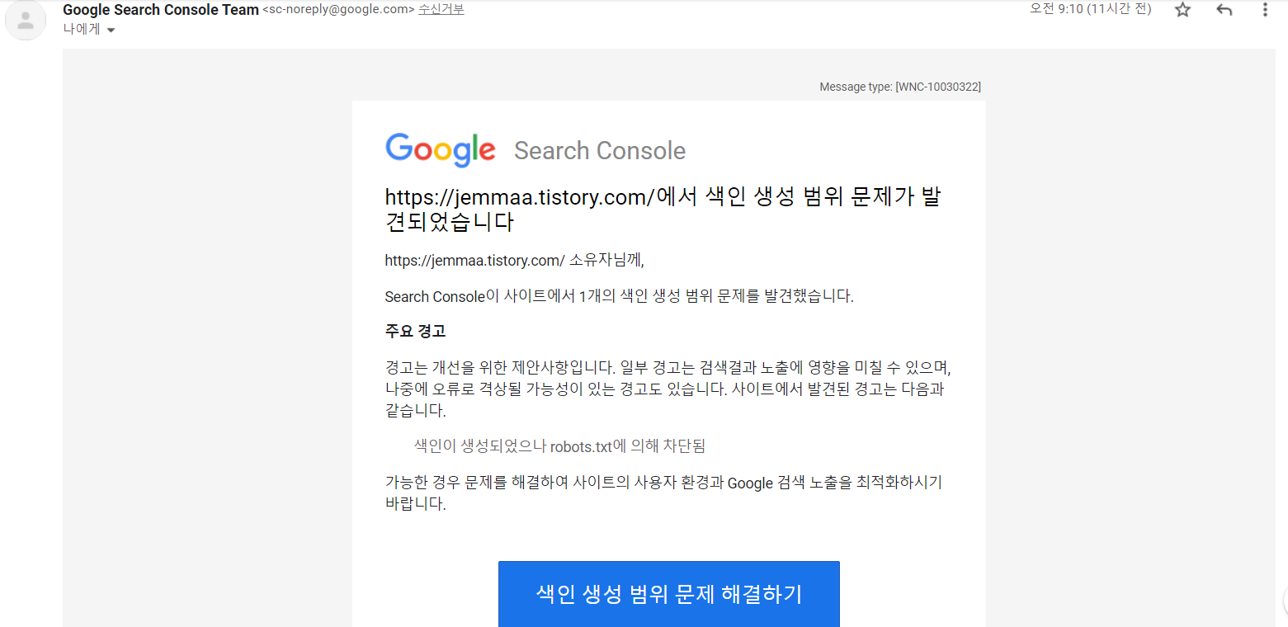Image resolution: width=1288 pixels, height=627 pixels.
Task: Click the 색인 생성 범위 문제 해결하기 button
Action: [669, 594]
